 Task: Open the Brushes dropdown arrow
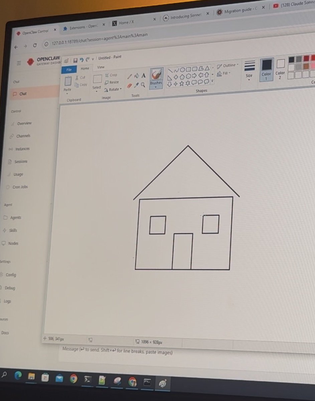coord(156,88)
